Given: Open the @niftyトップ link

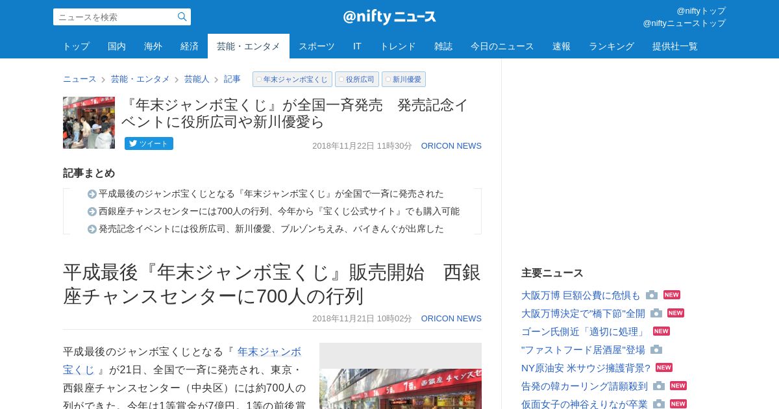Looking at the screenshot, I should (700, 10).
